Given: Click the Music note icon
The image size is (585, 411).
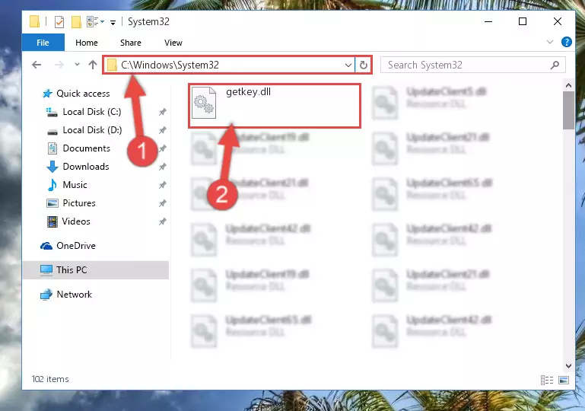Looking at the screenshot, I should [x=52, y=185].
